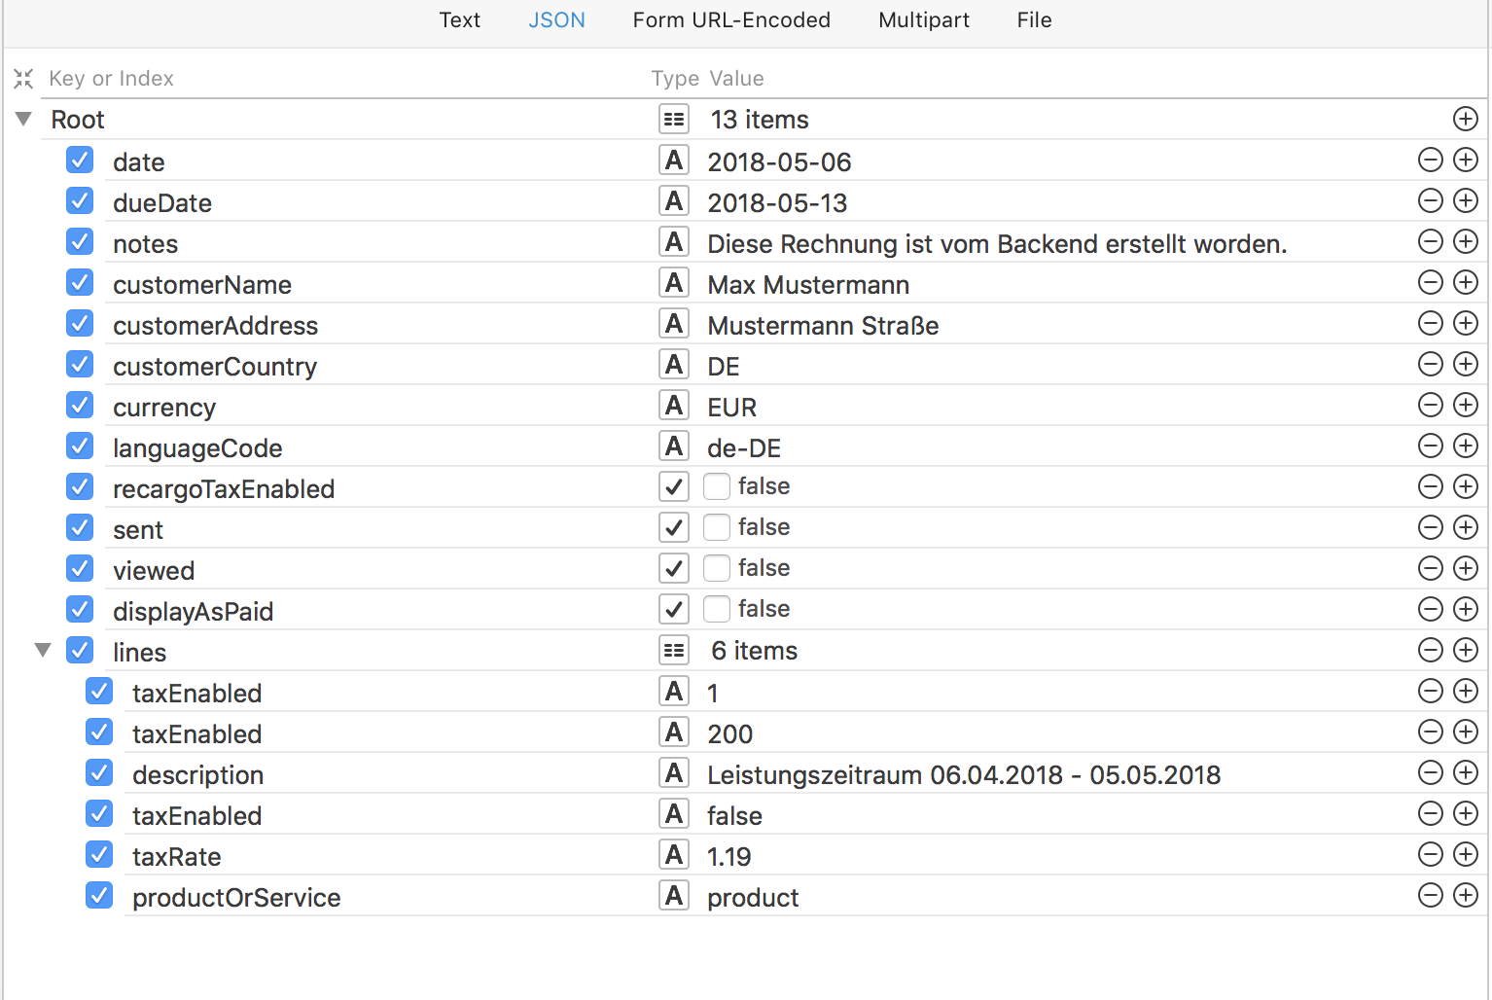The image size is (1492, 1000).
Task: Open the Form URL-Encoded tab
Action: click(x=731, y=20)
